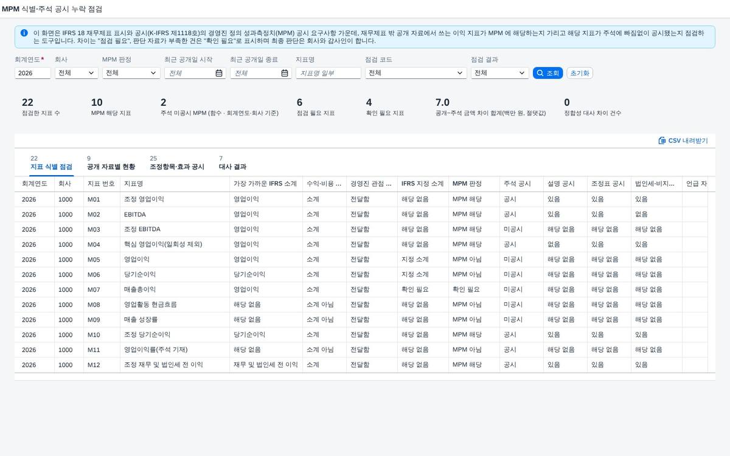Screen dimensions: 730x456
Task: Select the 조정 재무 및 법인세 전 이익 cell
Action: pos(175,365)
